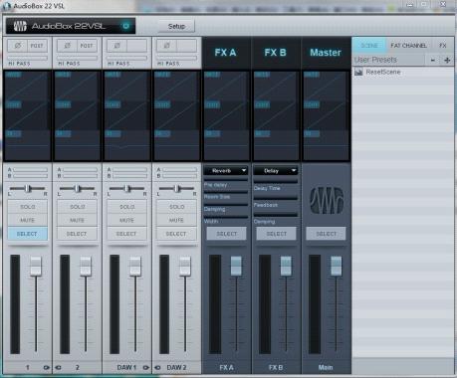Image resolution: width=457 pixels, height=378 pixels.
Task: Open the FX B Delay type dropdown
Action: (276, 170)
